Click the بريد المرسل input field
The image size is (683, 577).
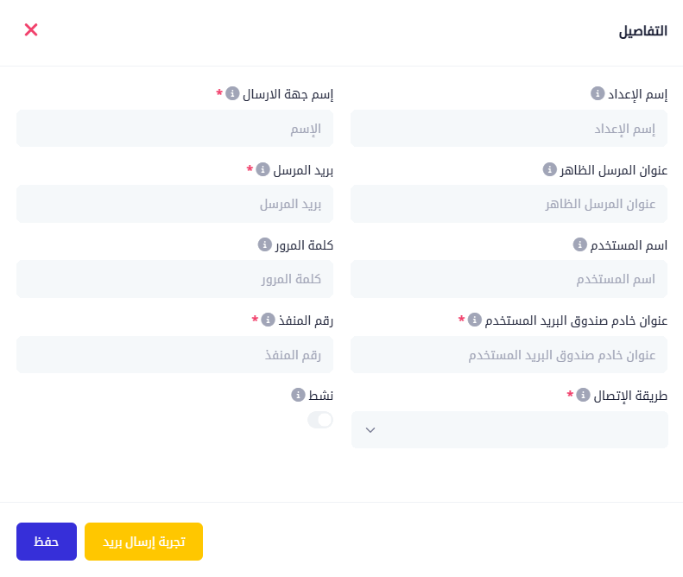tap(174, 204)
